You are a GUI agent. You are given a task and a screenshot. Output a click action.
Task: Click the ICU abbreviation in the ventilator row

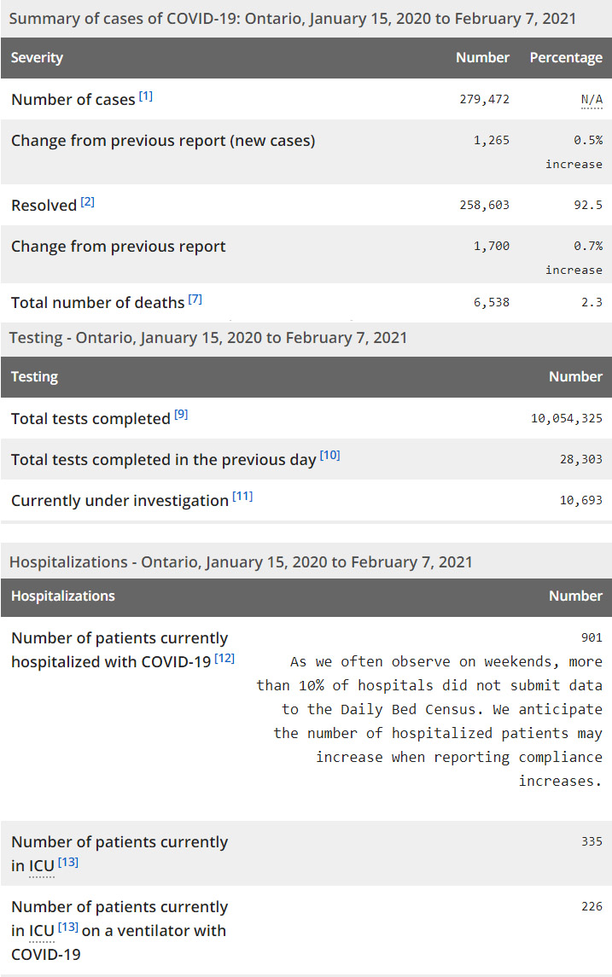pos(42,930)
